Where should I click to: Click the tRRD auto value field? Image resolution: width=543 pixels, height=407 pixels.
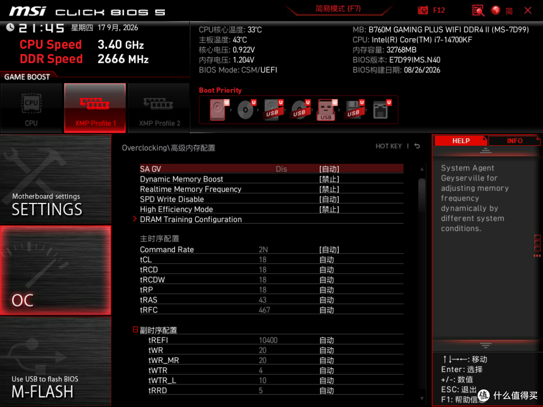(x=327, y=390)
